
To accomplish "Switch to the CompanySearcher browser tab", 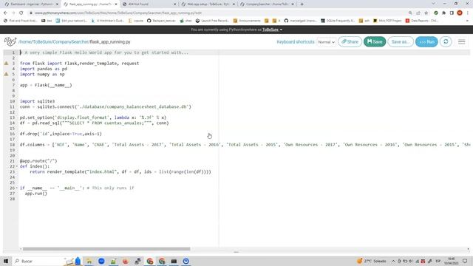I will point(268,4).
